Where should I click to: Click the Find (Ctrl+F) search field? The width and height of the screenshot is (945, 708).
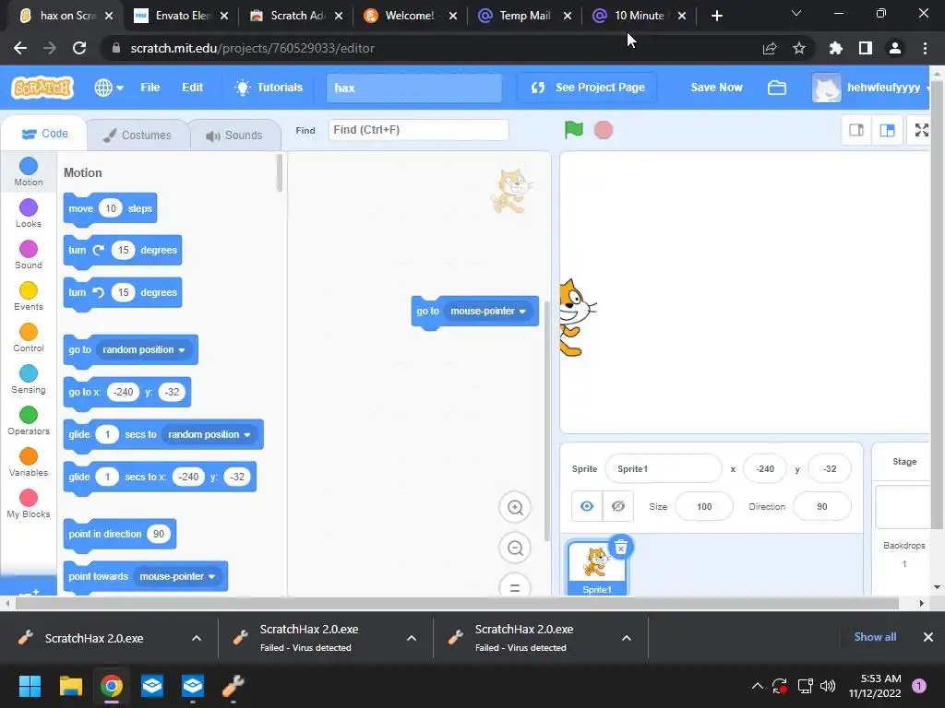coord(418,130)
